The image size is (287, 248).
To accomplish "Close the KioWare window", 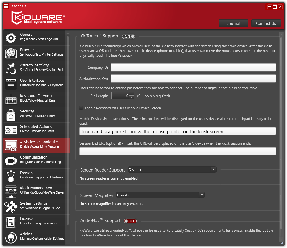I will tap(280, 7).
